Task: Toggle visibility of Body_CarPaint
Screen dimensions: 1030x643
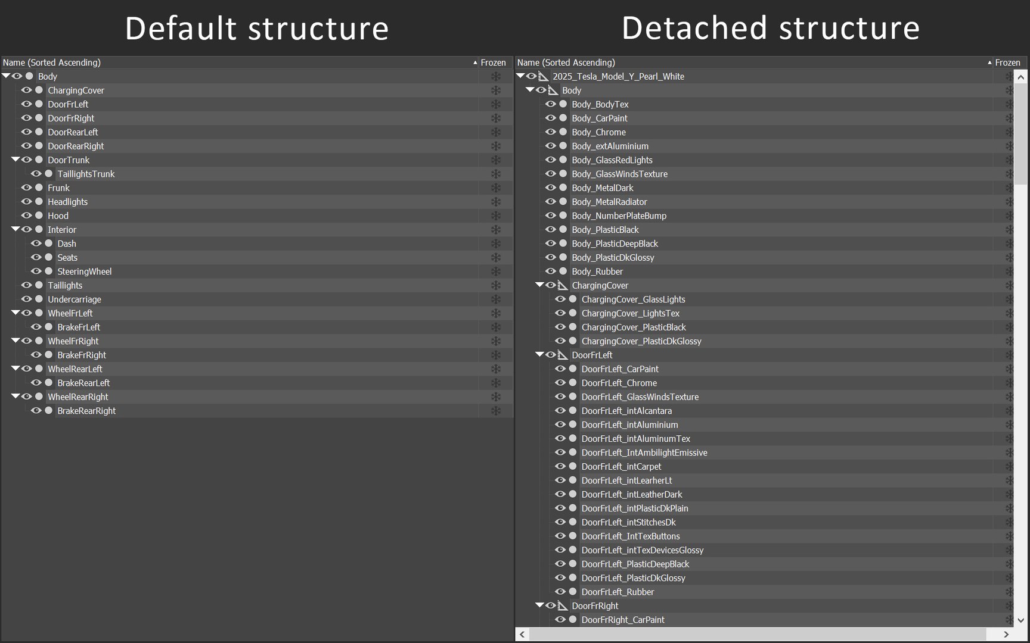Action: tap(551, 118)
